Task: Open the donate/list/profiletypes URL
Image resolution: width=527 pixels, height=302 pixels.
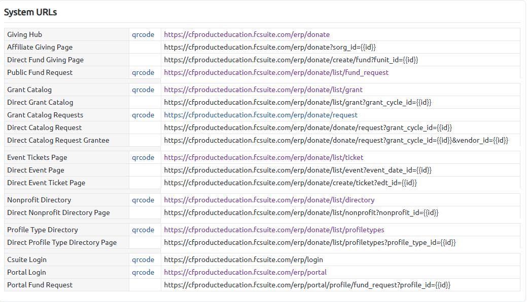Action: coord(274,230)
